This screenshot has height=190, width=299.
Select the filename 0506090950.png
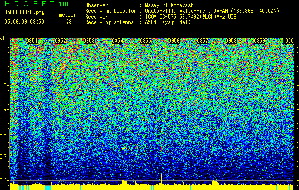pos(24,13)
